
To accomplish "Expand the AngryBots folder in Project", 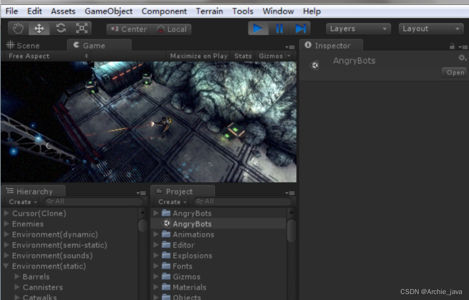I will click(x=156, y=213).
